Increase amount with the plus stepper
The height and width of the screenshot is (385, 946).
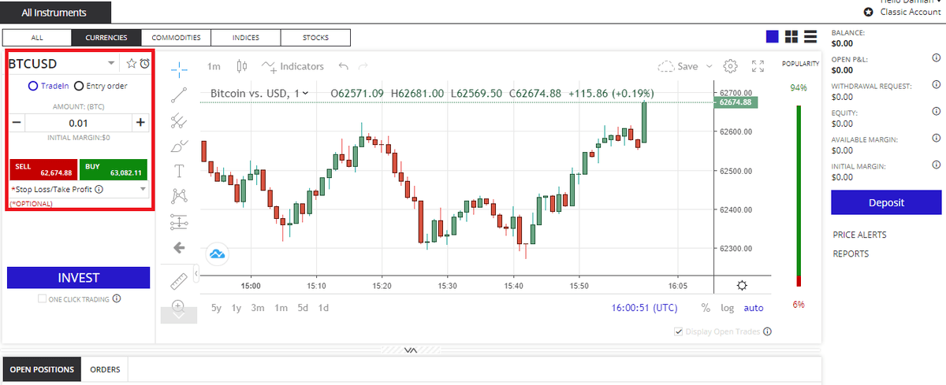pyautogui.click(x=140, y=122)
